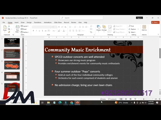Screen dimensions: 161x120
Task: Toggle Underline formatting
Action: [x=39, y=30]
